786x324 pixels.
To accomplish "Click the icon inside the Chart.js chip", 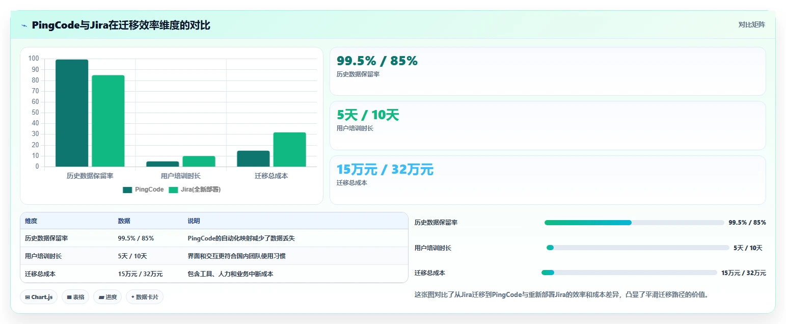I will [x=27, y=297].
